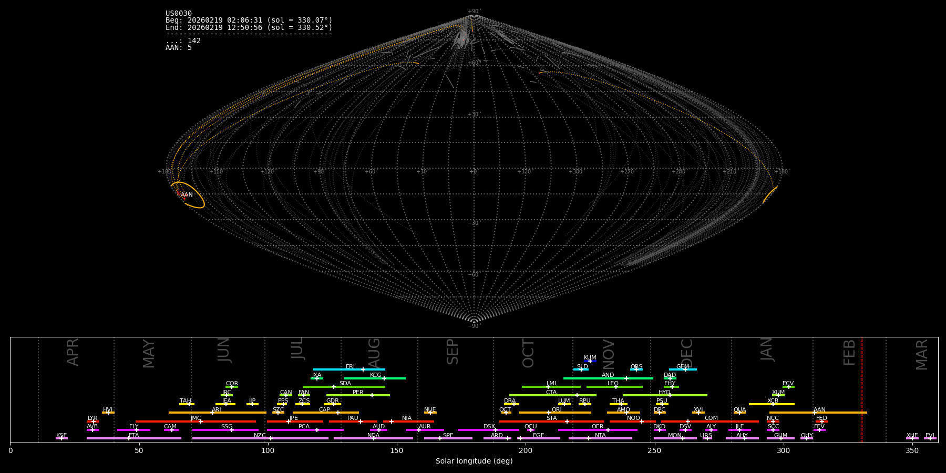Click the SLD shower label

coord(582,367)
